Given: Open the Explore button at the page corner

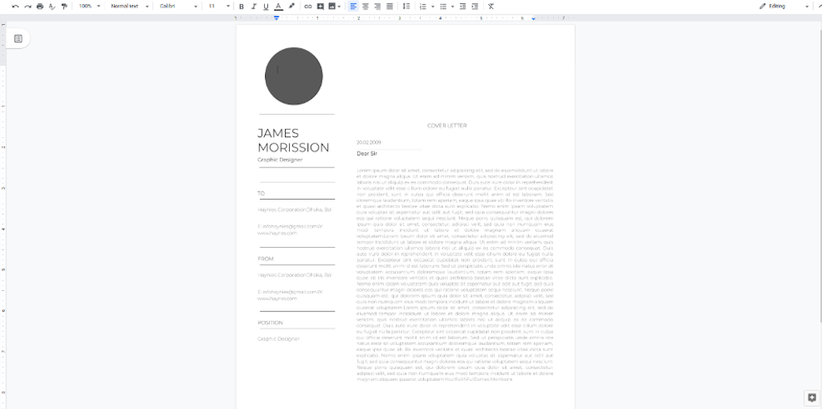Looking at the screenshot, I should point(812,398).
